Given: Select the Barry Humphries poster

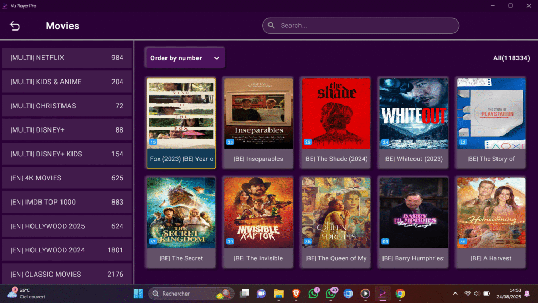Looking at the screenshot, I should pos(414,213).
